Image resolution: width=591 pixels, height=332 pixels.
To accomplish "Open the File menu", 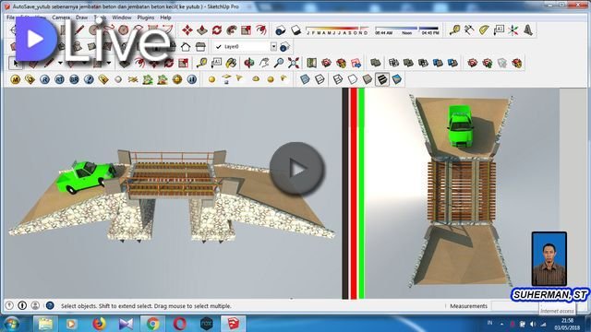I will (10, 18).
